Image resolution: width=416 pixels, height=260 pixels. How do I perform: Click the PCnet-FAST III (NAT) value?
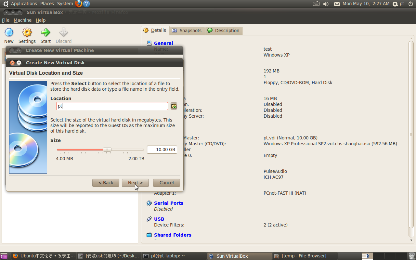point(285,193)
